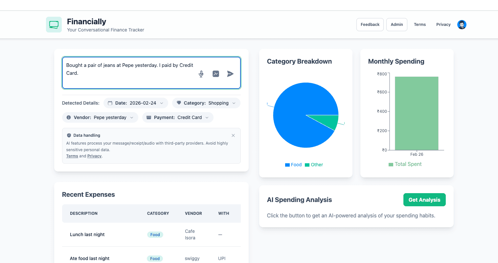Open the Privacy link in Data handling notice
Image resolution: width=498 pixels, height=263 pixels.
94,156
